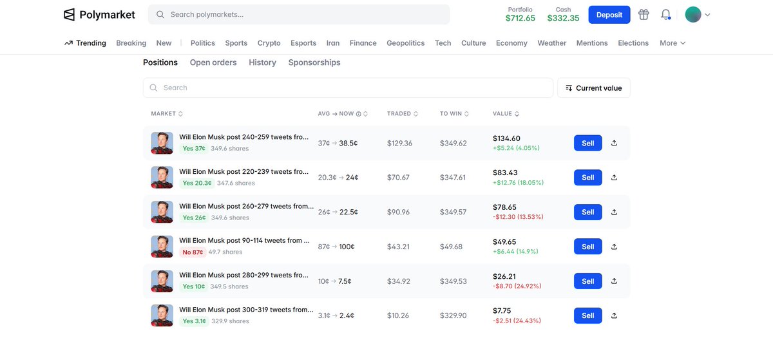
Task: Open thumbnail of 260-279 tweets market
Action: click(x=162, y=212)
